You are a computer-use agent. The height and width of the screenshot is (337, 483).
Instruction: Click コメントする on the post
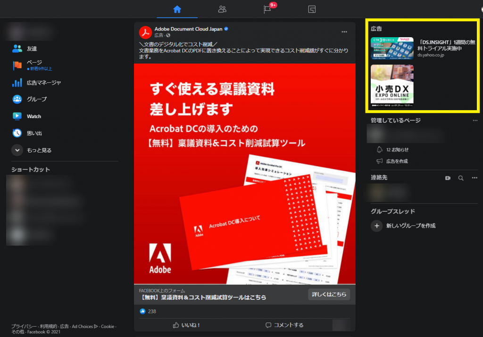pyautogui.click(x=284, y=325)
